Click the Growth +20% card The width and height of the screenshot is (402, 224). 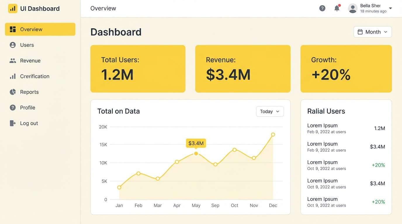pyautogui.click(x=346, y=69)
